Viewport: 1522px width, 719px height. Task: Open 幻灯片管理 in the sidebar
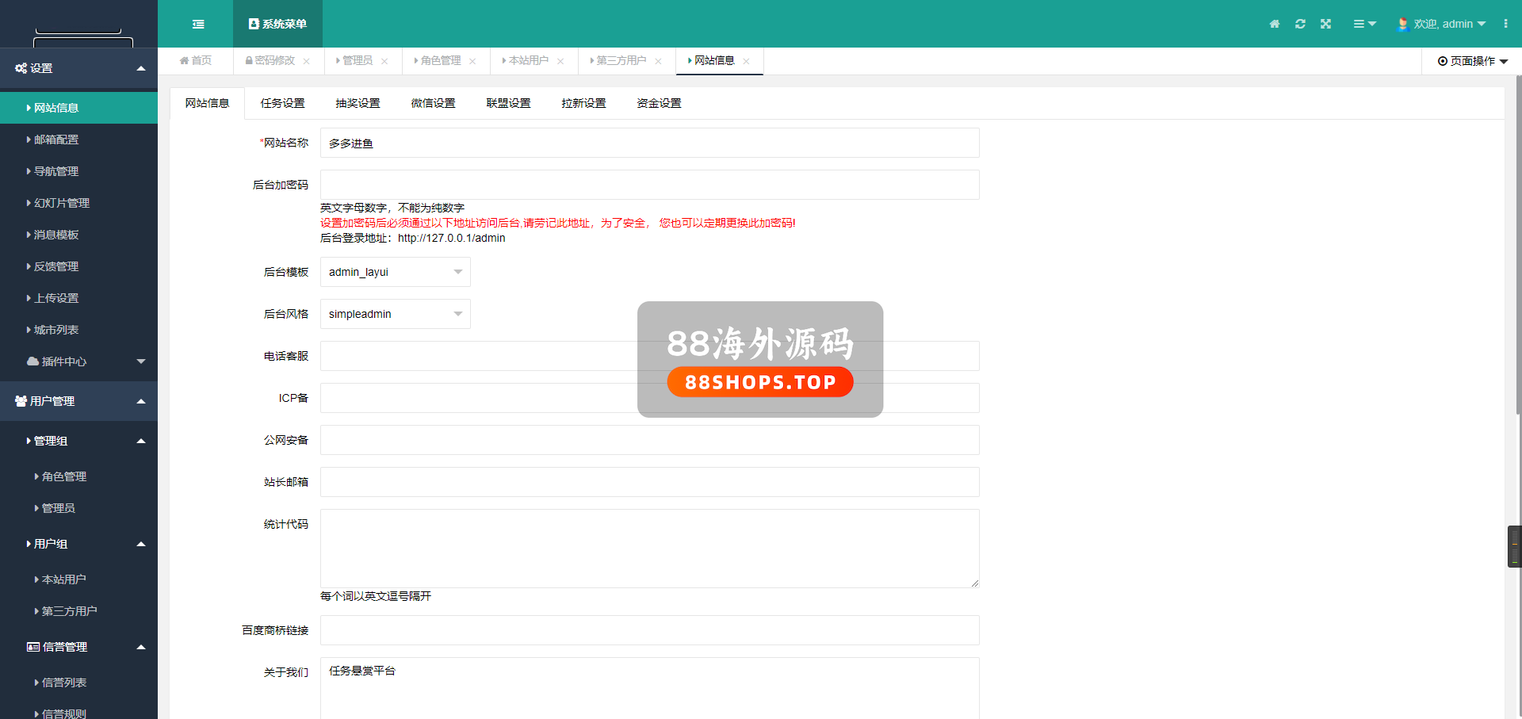pos(61,203)
